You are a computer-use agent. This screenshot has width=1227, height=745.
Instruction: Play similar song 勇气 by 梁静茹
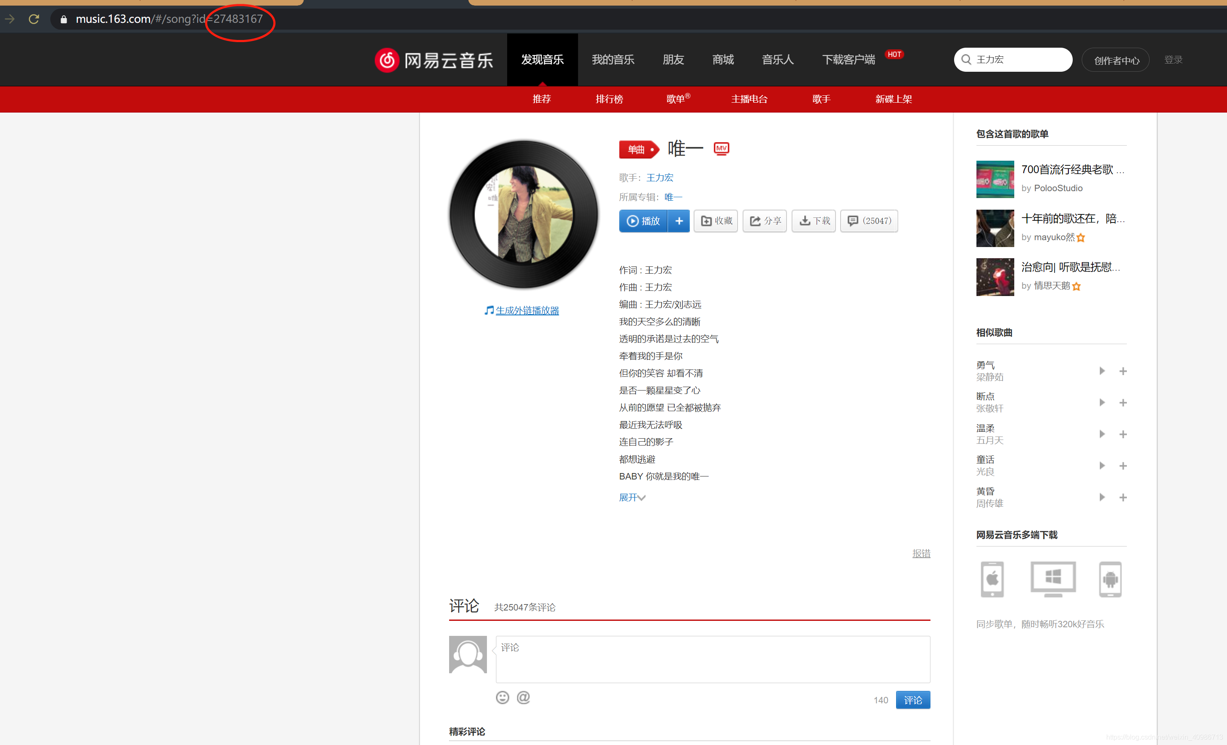pos(1102,371)
